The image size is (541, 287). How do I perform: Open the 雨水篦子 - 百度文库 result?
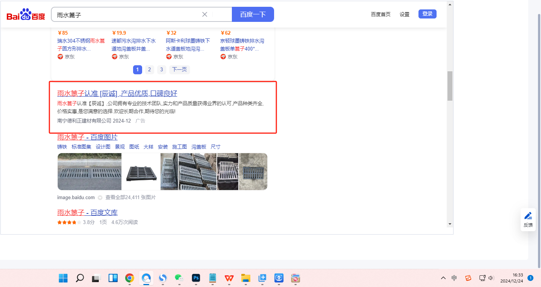(87, 213)
